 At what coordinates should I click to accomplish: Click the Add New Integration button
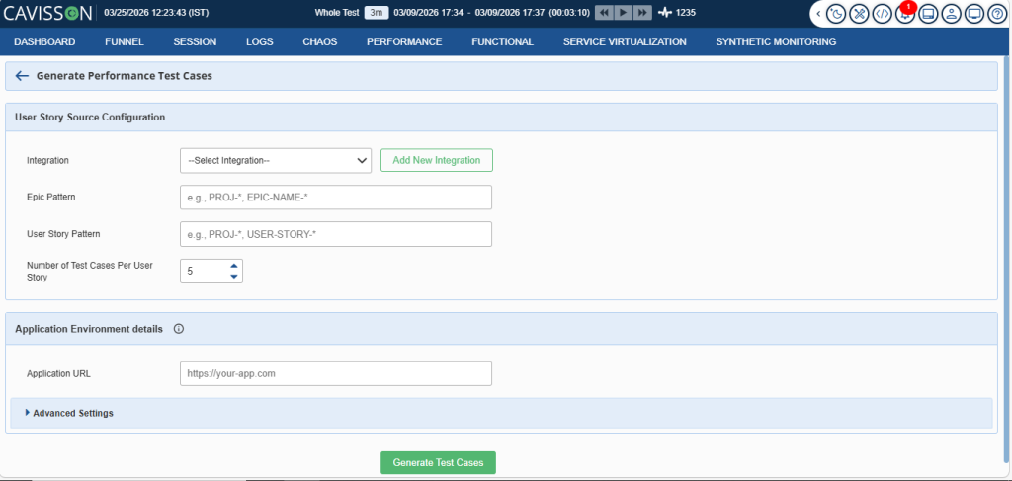tap(436, 160)
